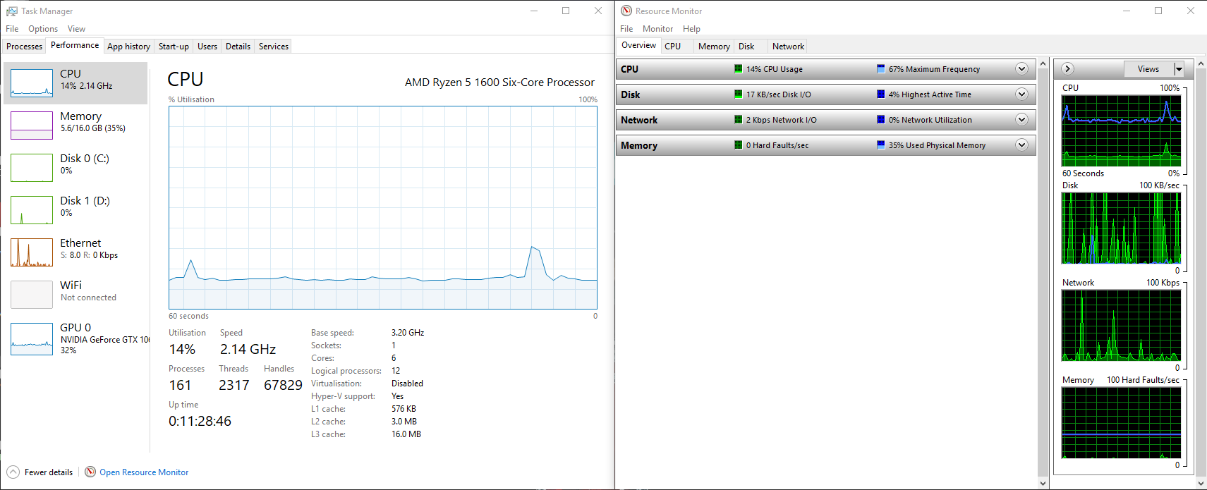The image size is (1207, 490).
Task: Switch to the Memory tab in Resource Monitor
Action: pos(714,47)
